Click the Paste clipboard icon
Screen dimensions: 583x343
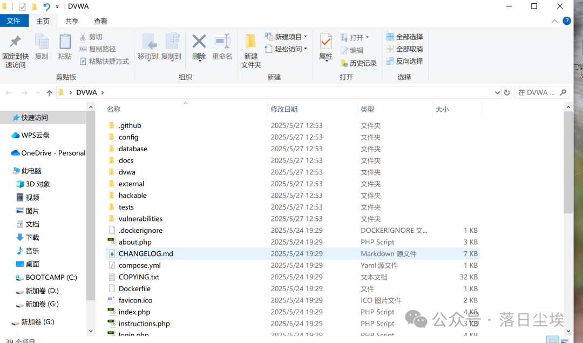point(65,42)
